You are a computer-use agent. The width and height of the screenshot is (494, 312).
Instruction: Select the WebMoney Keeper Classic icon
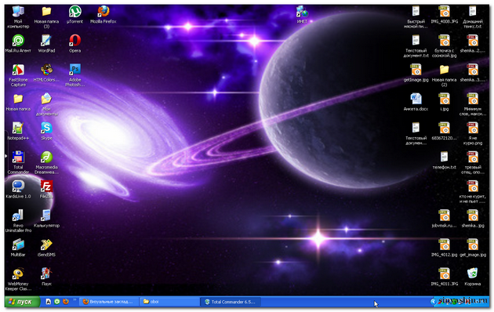18,279
